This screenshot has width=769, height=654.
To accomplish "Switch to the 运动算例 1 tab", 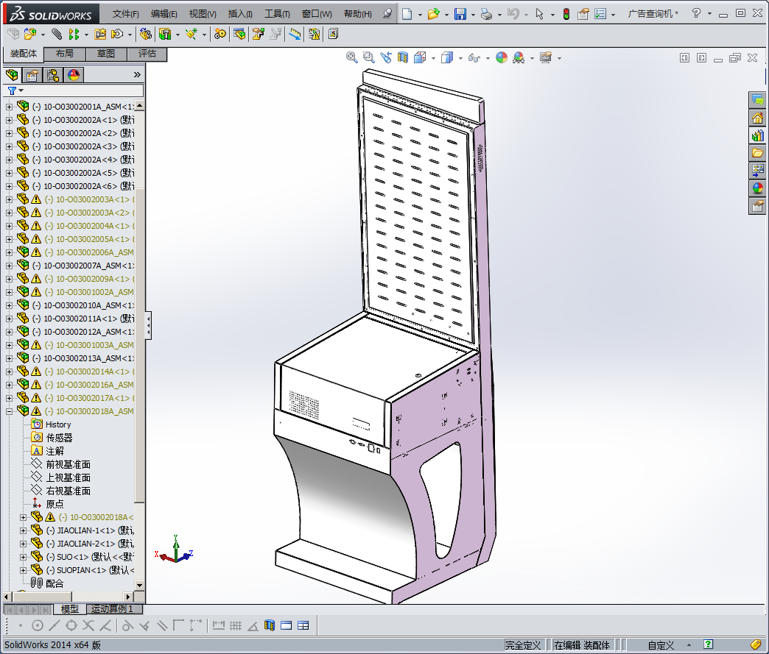I will (x=112, y=609).
